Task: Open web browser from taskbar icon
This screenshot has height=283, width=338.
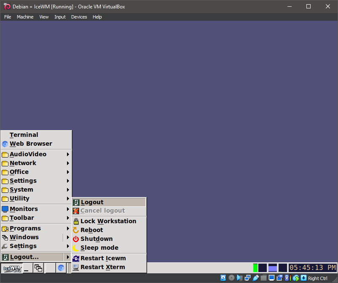Action: click(x=61, y=268)
